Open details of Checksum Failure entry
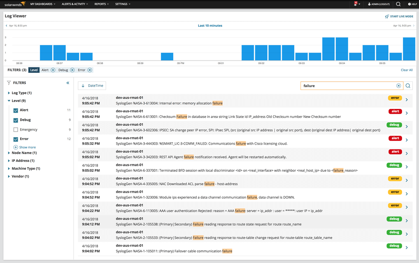Image resolution: width=419 pixels, height=263 pixels. coord(407,113)
